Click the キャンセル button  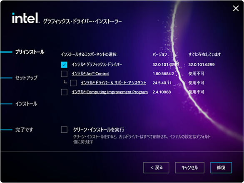click(x=190, y=168)
